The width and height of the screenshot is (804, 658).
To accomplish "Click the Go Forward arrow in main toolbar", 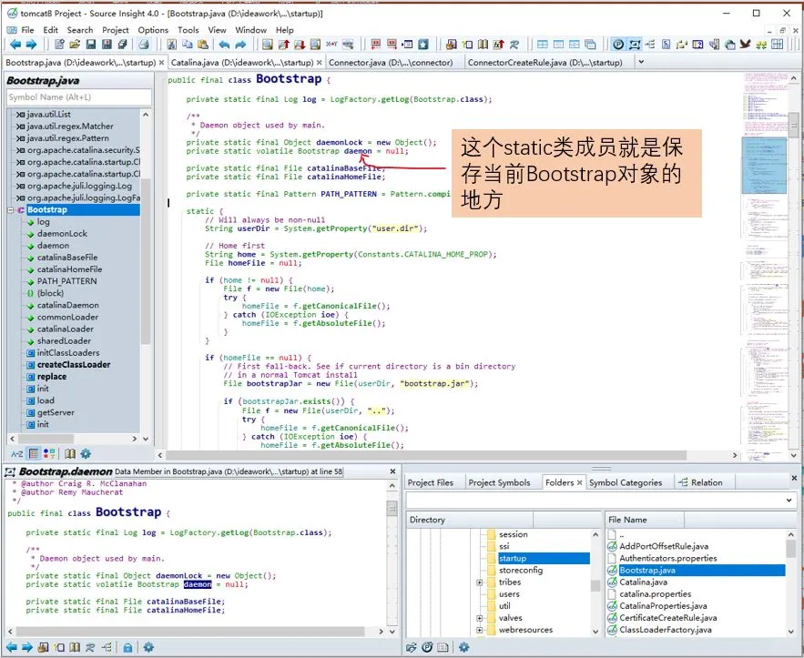I will pyautogui.click(x=31, y=45).
